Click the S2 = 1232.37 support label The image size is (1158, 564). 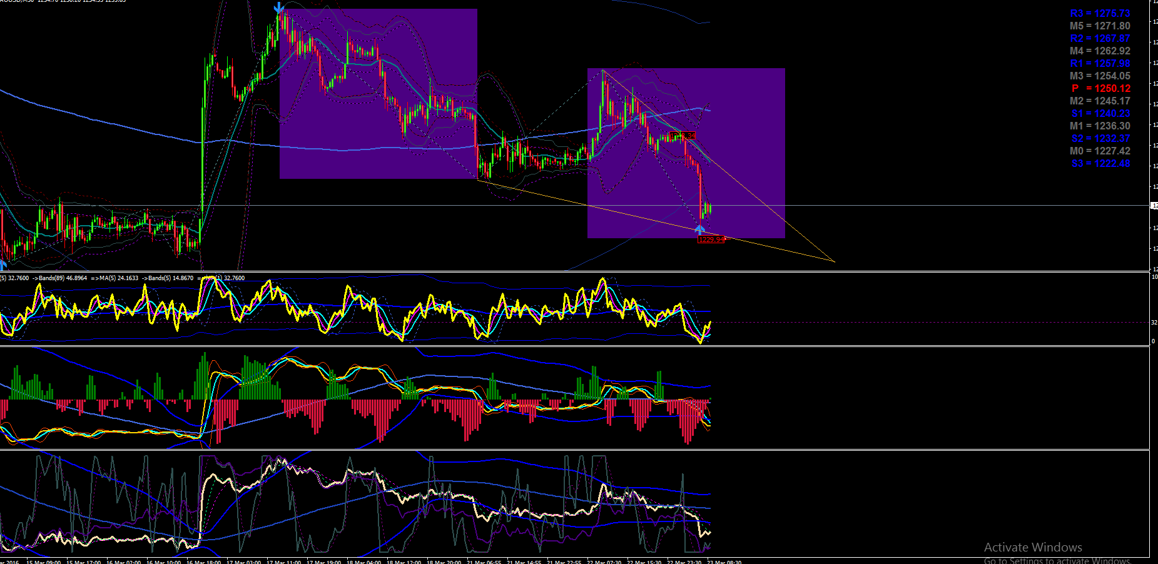[x=1100, y=139]
